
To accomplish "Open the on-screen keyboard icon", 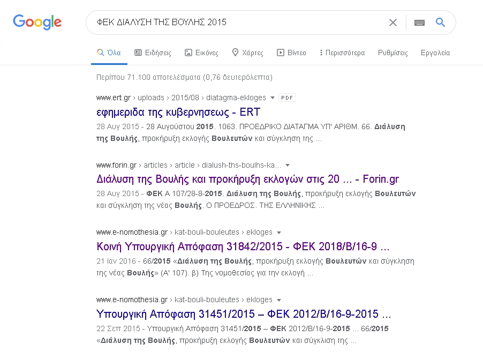I will click(419, 23).
